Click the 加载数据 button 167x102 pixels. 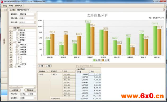tap(15, 90)
